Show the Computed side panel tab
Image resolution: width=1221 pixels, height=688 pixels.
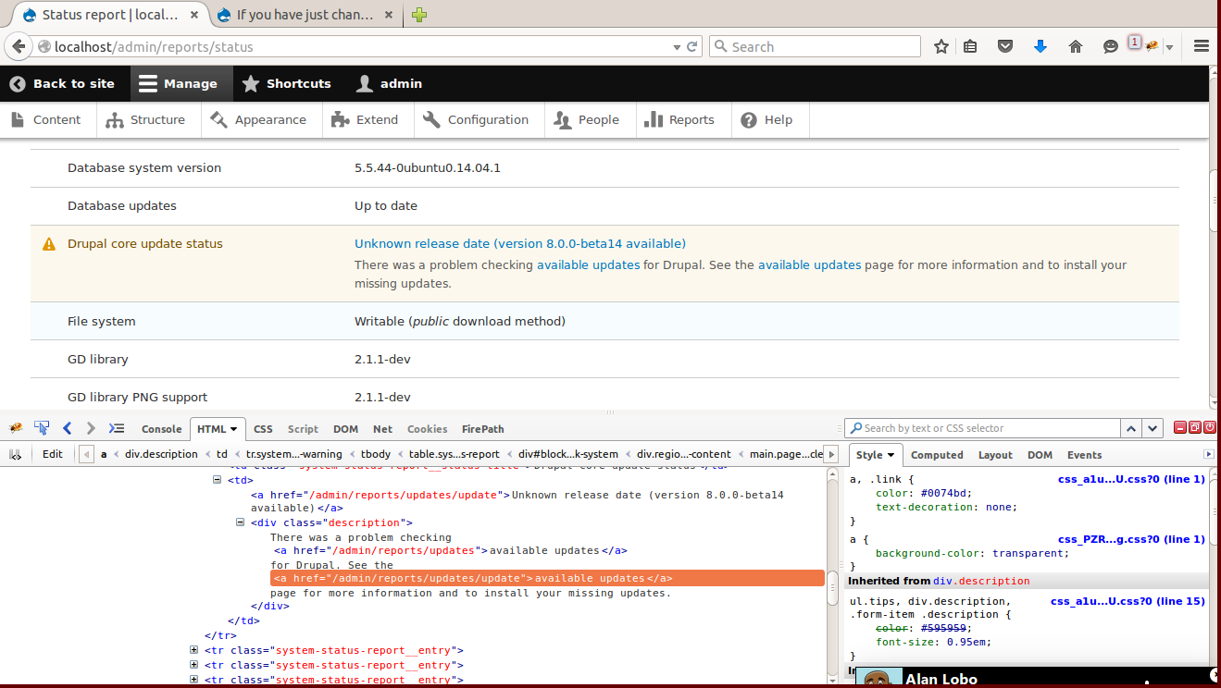click(937, 455)
